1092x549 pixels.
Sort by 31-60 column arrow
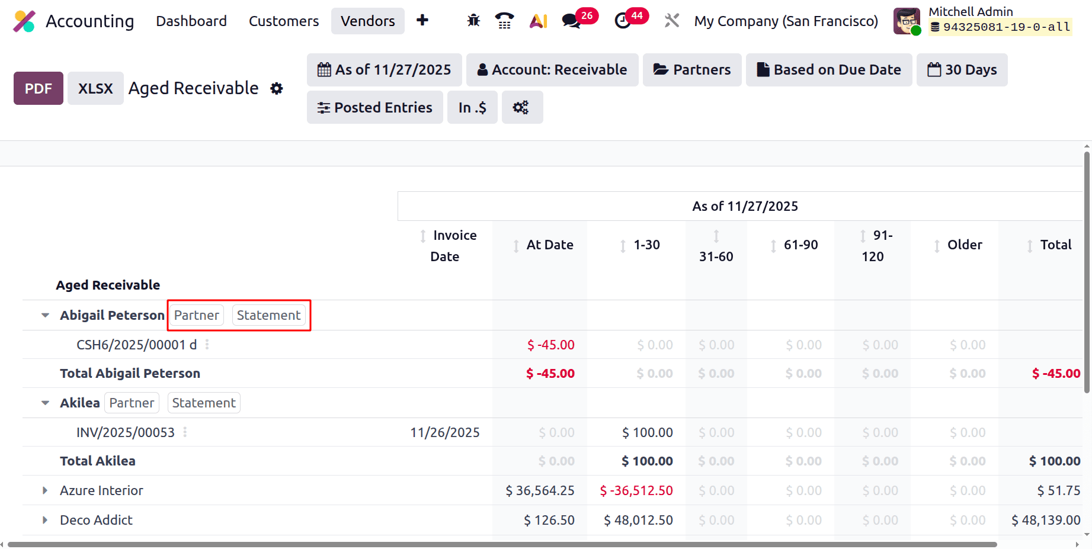pyautogui.click(x=716, y=236)
